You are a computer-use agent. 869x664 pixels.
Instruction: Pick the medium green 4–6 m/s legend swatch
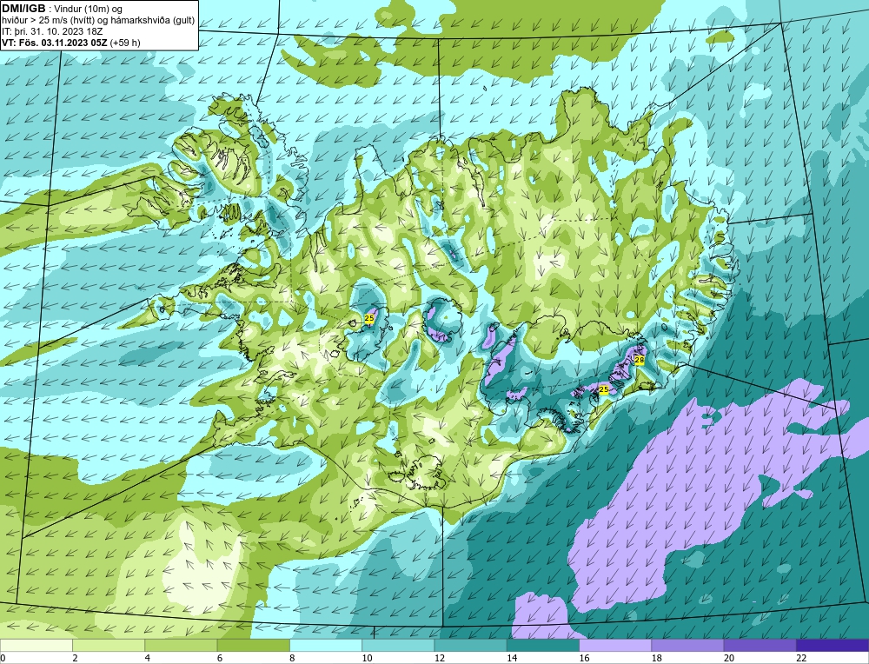(181, 645)
